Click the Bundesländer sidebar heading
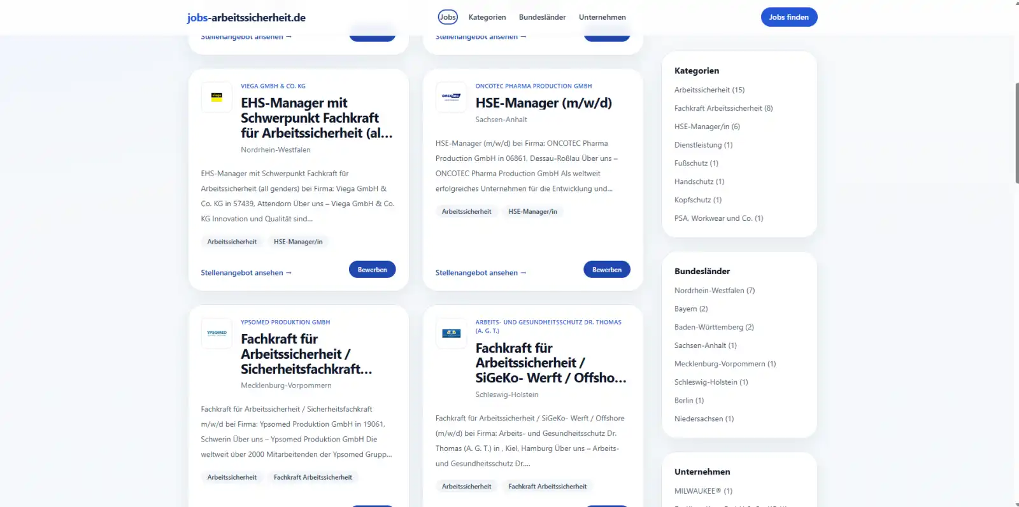This screenshot has width=1019, height=507. click(x=702, y=272)
